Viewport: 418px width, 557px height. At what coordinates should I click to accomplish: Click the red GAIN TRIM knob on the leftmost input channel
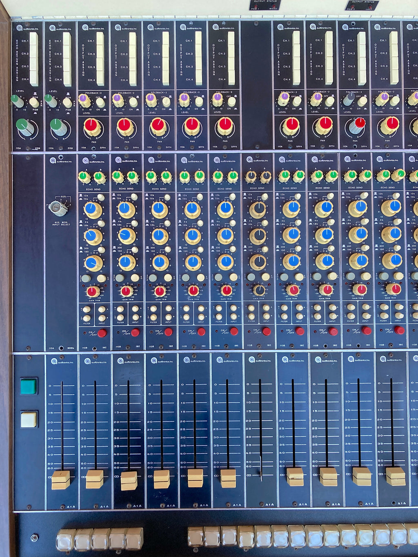[93, 292]
